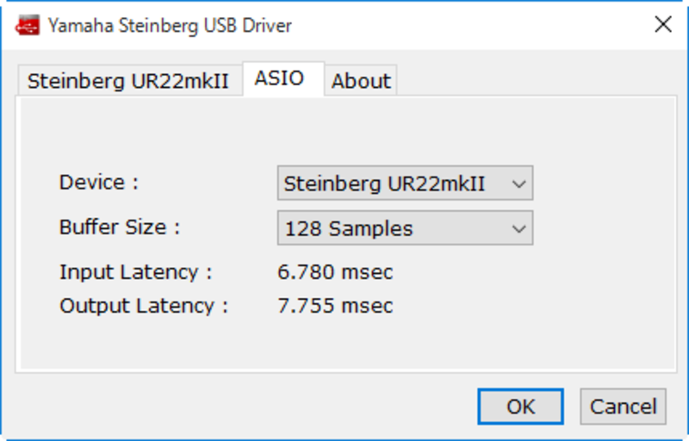Image resolution: width=689 pixels, height=441 pixels.
Task: Click the "Output Latency :" label
Action: 144,306
